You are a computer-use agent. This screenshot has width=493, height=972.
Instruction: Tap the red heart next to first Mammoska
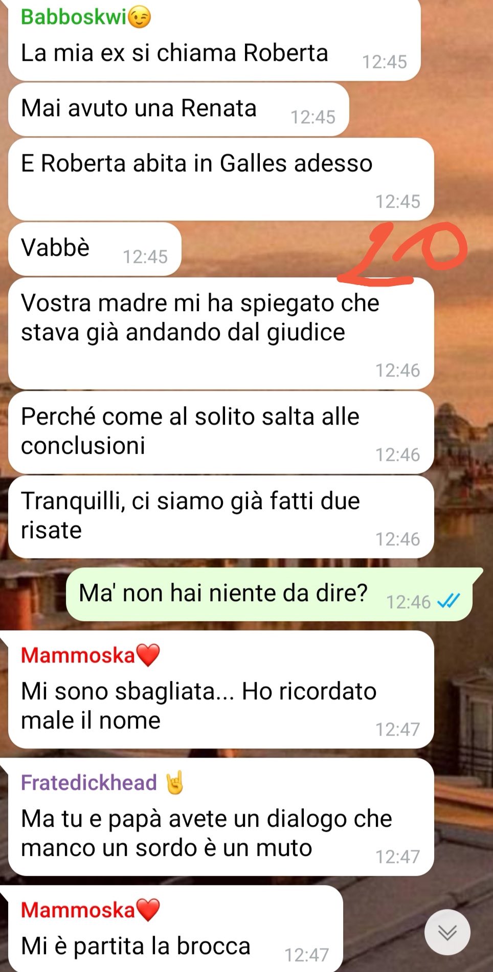click(148, 655)
